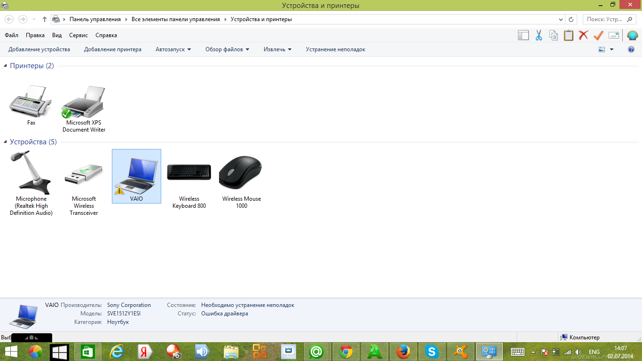Image resolution: width=642 pixels, height=361 pixels.
Task: Click the clipboard Paste icon
Action: [x=569, y=35]
